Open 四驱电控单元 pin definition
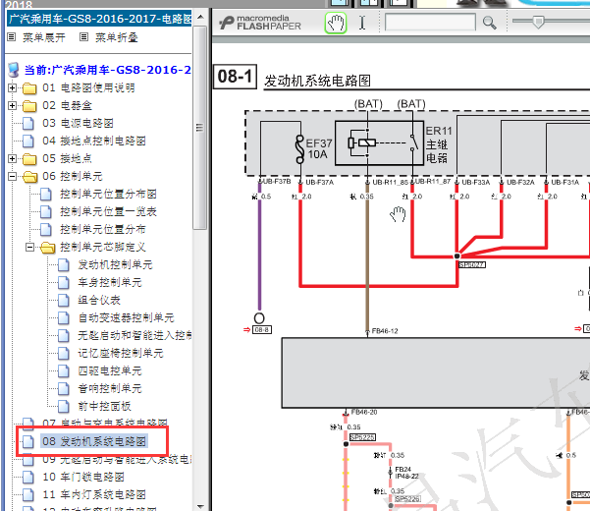Image resolution: width=590 pixels, height=511 pixels. click(x=110, y=370)
